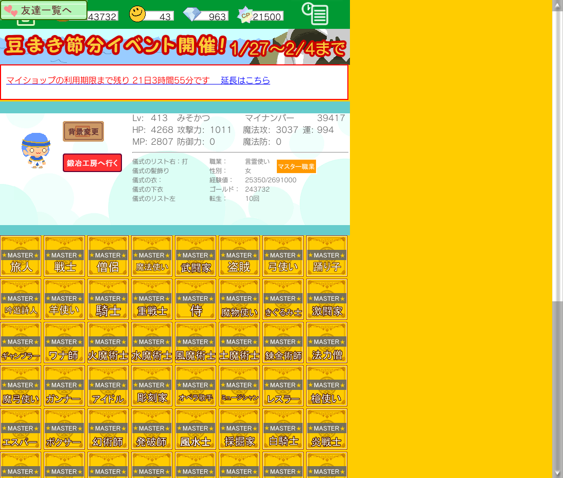Viewport: 563px width, 478px height.
Task: Select the 風水士 master job badge
Action: tap(196, 429)
